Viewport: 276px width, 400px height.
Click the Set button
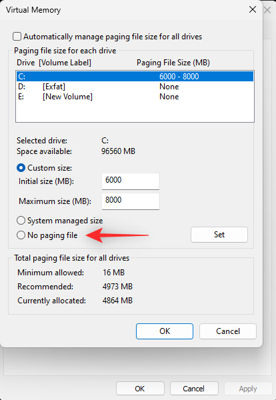219,235
